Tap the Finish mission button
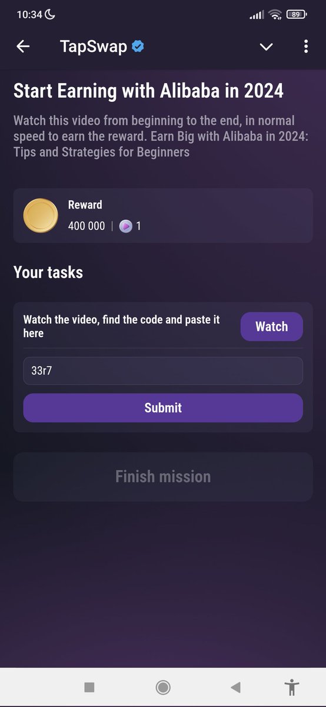Viewport: 326px width, 707px height. click(163, 477)
